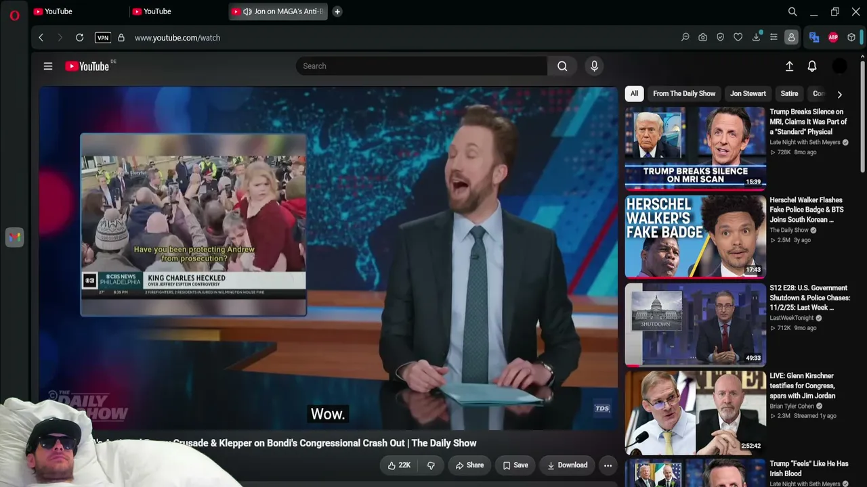Open the Adblock Plus extension
867x487 pixels.
tap(833, 38)
